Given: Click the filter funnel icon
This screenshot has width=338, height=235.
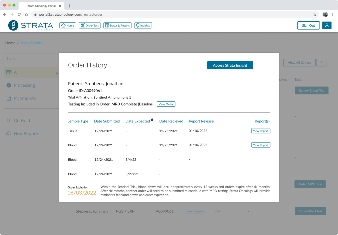Looking at the screenshot, I should pyautogui.click(x=321, y=62).
